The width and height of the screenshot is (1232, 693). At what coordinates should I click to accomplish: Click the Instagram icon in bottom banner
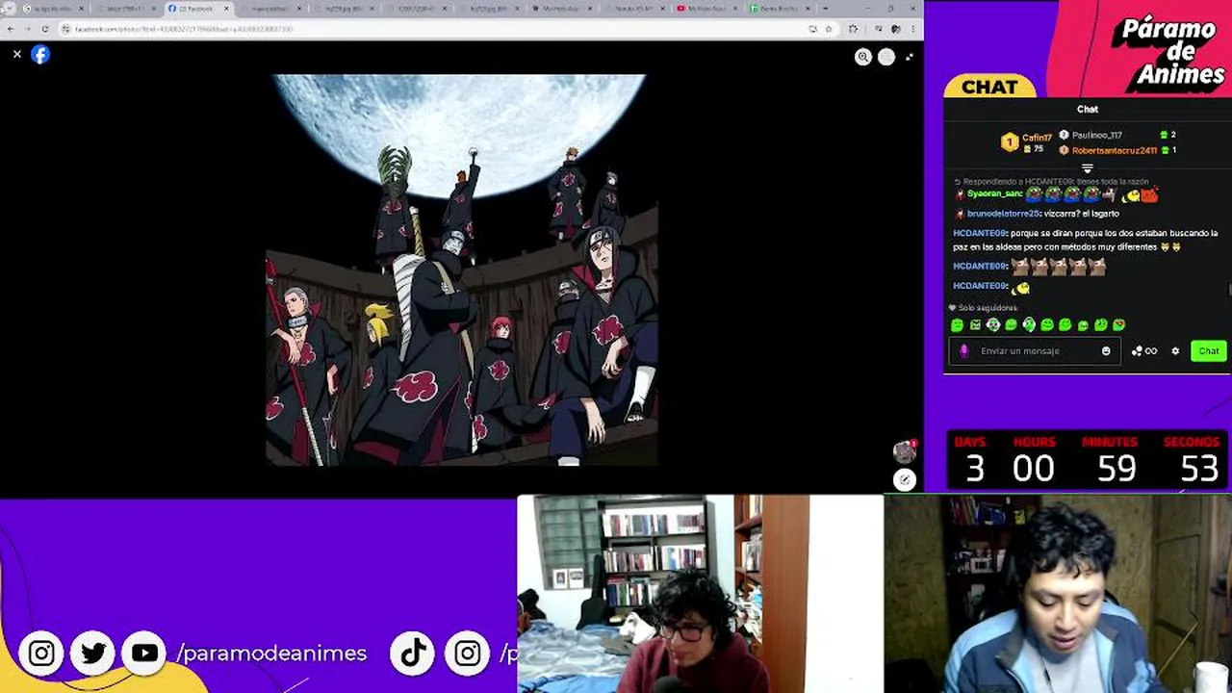(41, 654)
